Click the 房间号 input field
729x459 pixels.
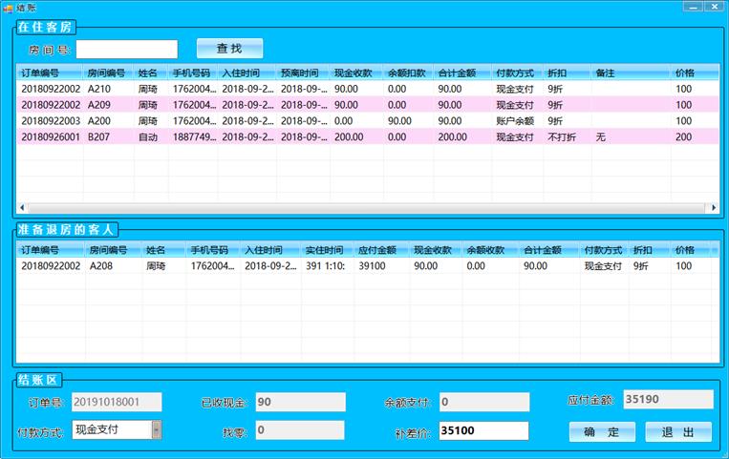127,49
